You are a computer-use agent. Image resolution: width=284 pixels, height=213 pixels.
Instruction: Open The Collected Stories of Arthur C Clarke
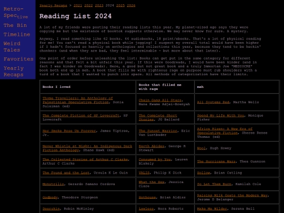pyautogui.click(x=85, y=159)
